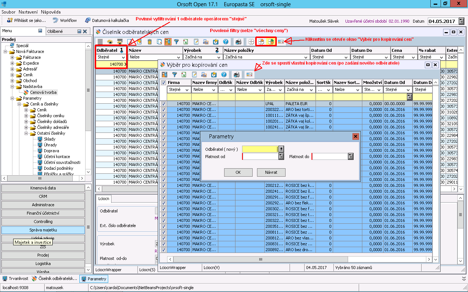Toggle checkbox of the last ARO bez dro... row
Screen dimensions: 468x292
pyautogui.click(x=163, y=250)
